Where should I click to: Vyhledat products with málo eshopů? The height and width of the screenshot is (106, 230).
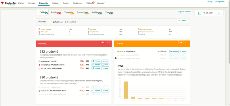tap(96, 68)
